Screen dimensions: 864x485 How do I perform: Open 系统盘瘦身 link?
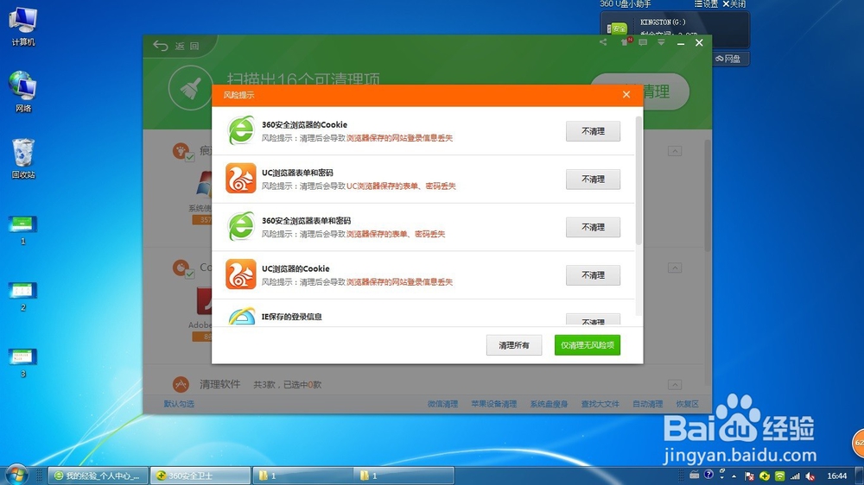549,404
